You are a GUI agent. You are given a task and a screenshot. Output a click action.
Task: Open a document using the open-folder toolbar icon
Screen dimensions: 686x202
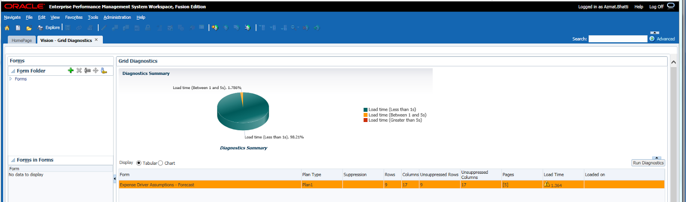(29, 28)
